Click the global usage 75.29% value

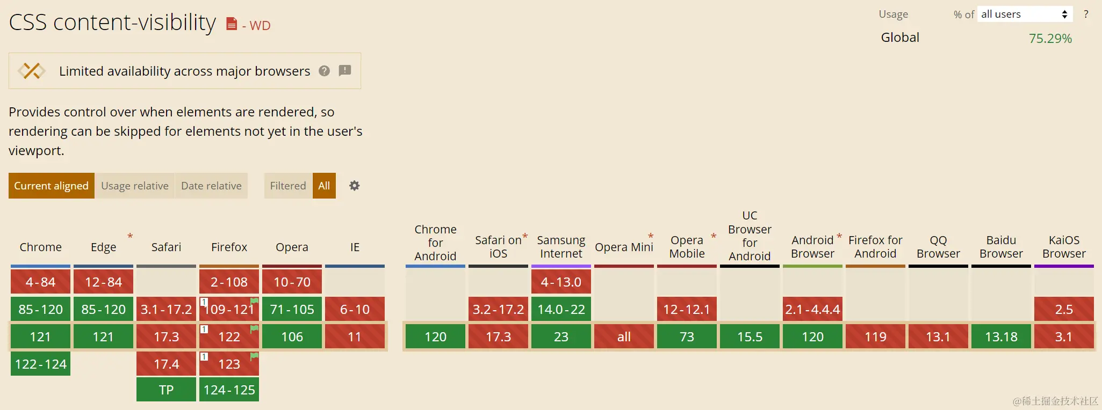tap(1050, 39)
